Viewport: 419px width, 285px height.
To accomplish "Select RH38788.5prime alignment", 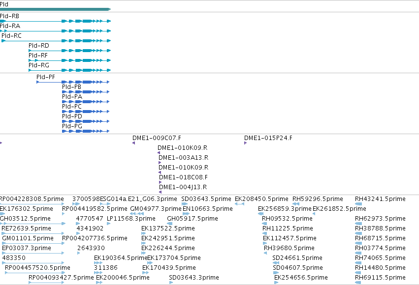I will pos(380,229).
